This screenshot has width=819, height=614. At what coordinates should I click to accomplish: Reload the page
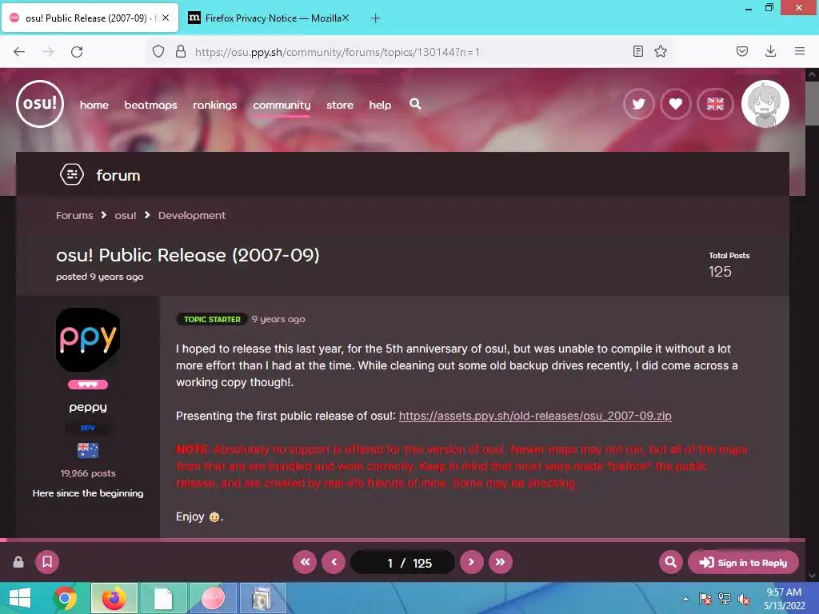click(77, 51)
